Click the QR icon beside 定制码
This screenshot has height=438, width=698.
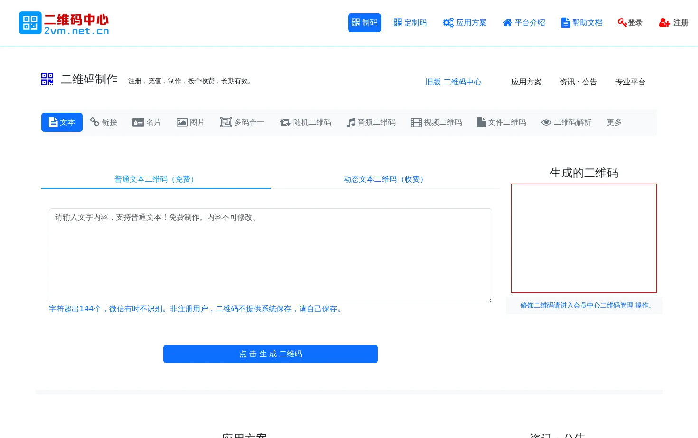click(x=397, y=22)
